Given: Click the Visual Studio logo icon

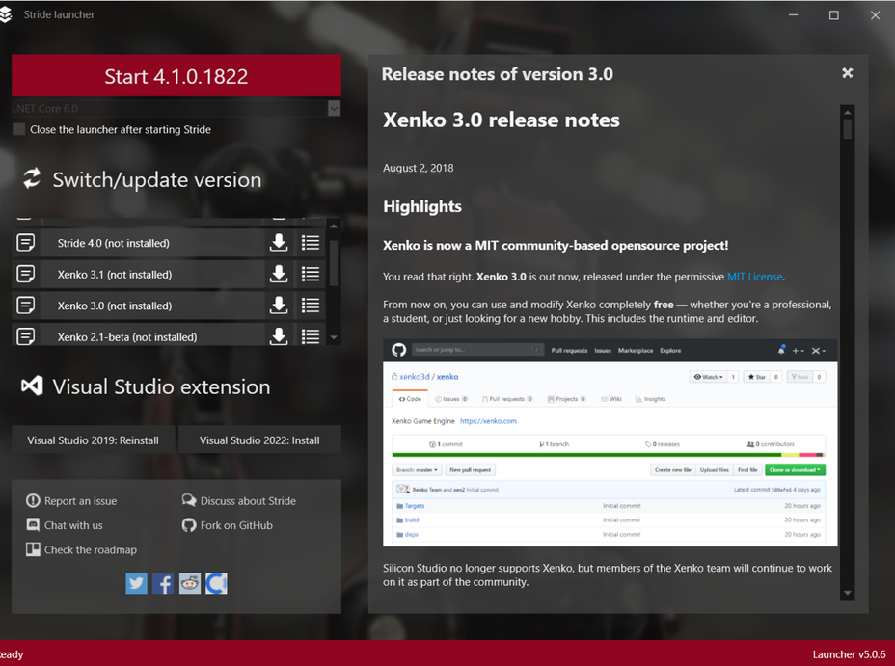Looking at the screenshot, I should tap(32, 386).
